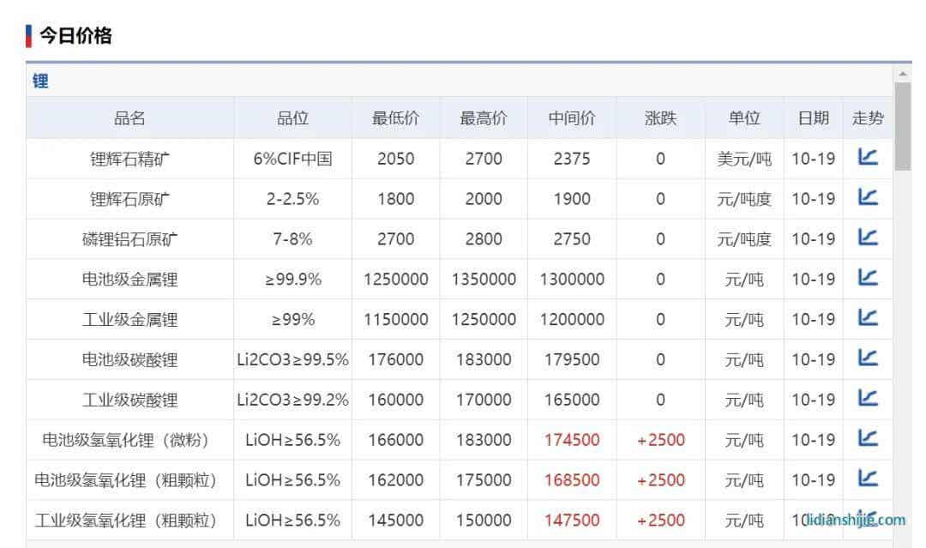Open trend chart for 锂辉石精矿

pos(868,158)
